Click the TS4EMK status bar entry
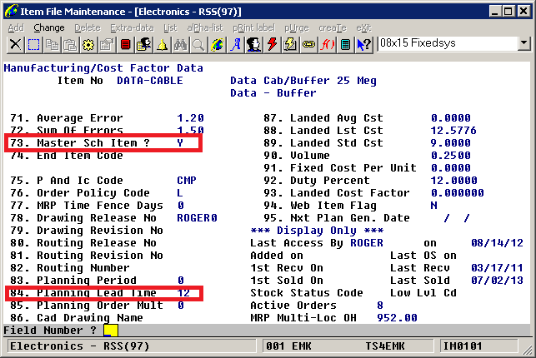This screenshot has width=536, height=358. [x=385, y=346]
